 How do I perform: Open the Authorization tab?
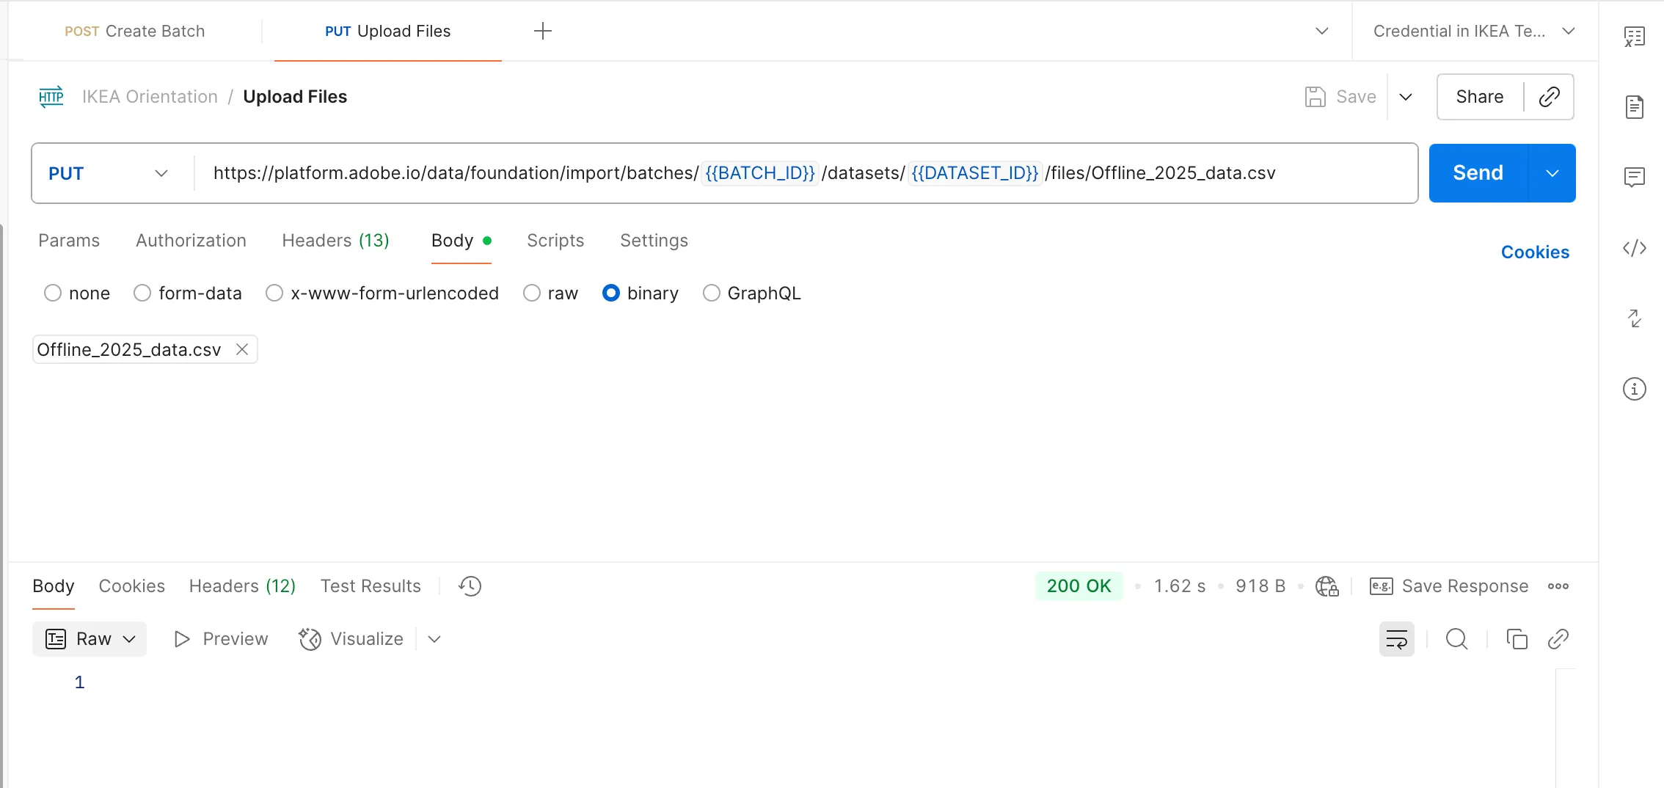[x=191, y=241]
